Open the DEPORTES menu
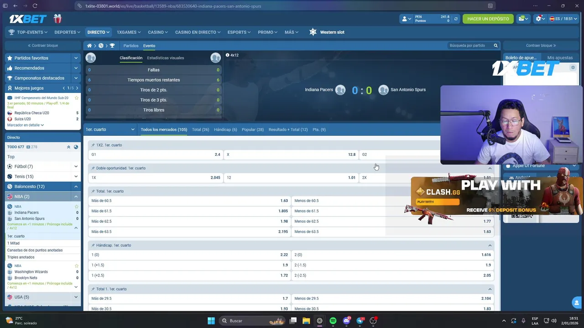 pos(67,32)
